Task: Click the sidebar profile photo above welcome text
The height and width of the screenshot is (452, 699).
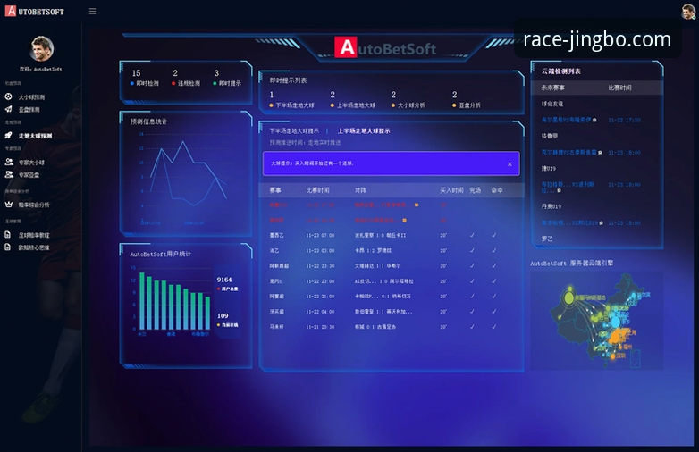Action: pos(41,48)
